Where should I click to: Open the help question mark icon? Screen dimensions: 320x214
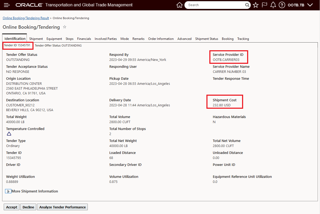click(282, 5)
